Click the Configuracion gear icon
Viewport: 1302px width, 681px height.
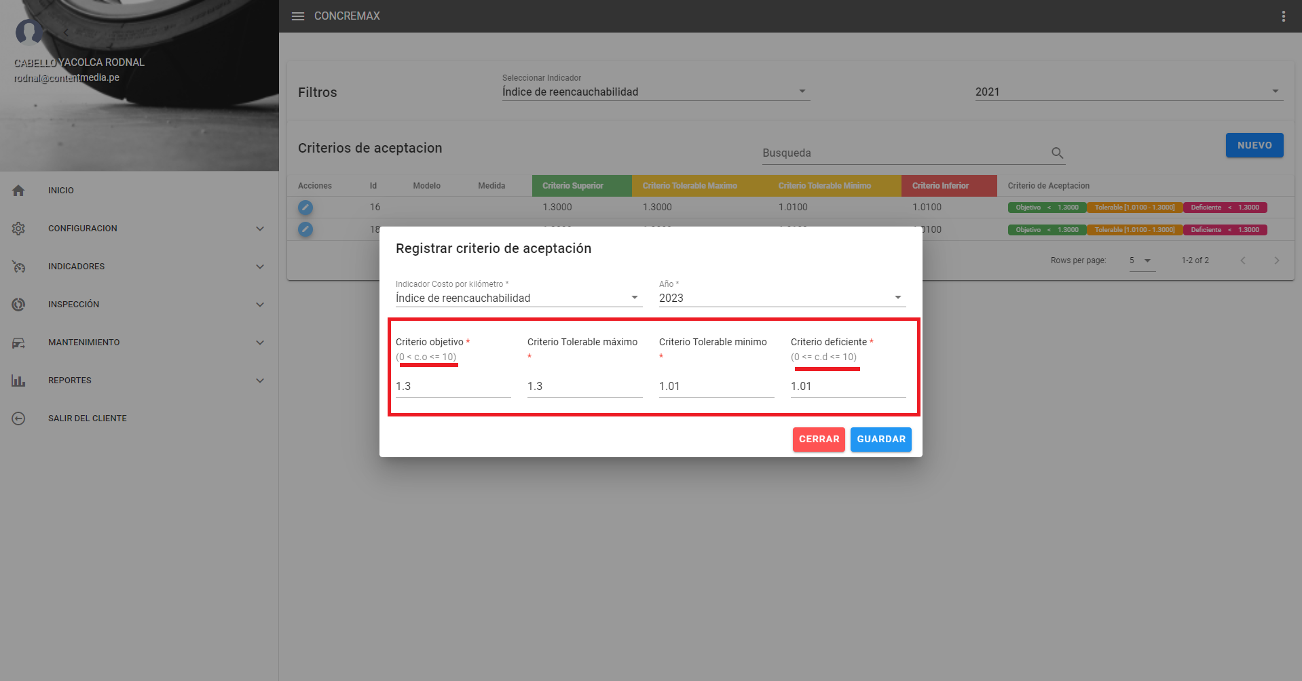(18, 229)
